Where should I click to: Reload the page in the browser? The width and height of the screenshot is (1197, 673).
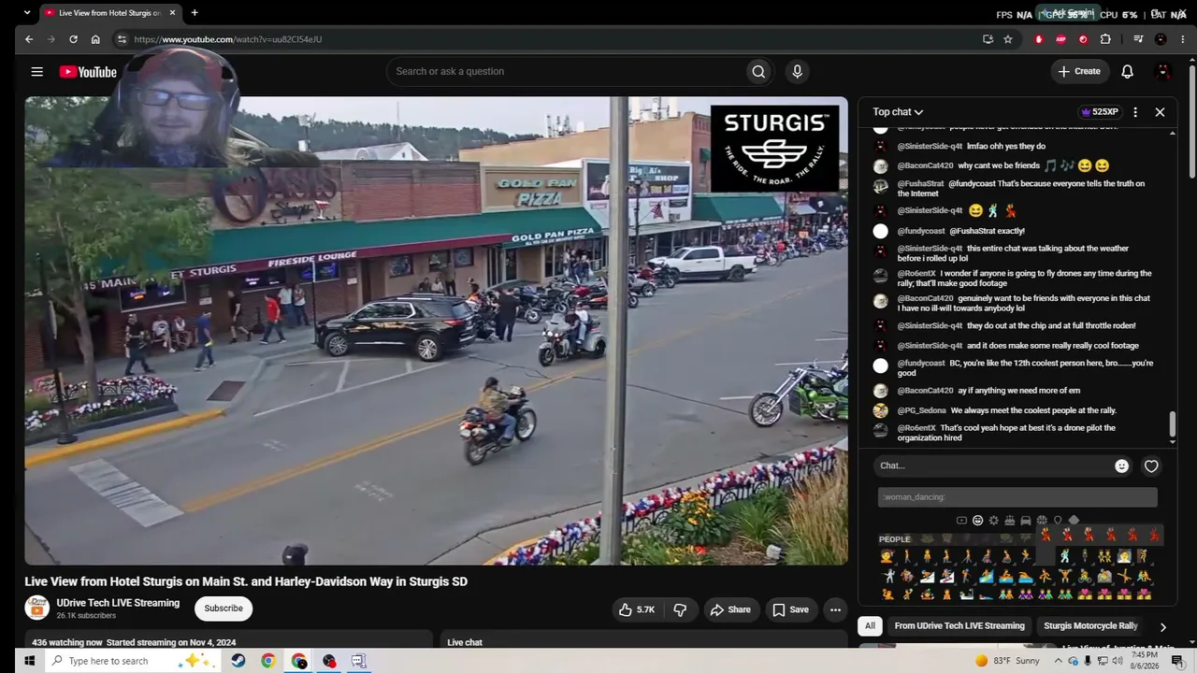(x=73, y=39)
